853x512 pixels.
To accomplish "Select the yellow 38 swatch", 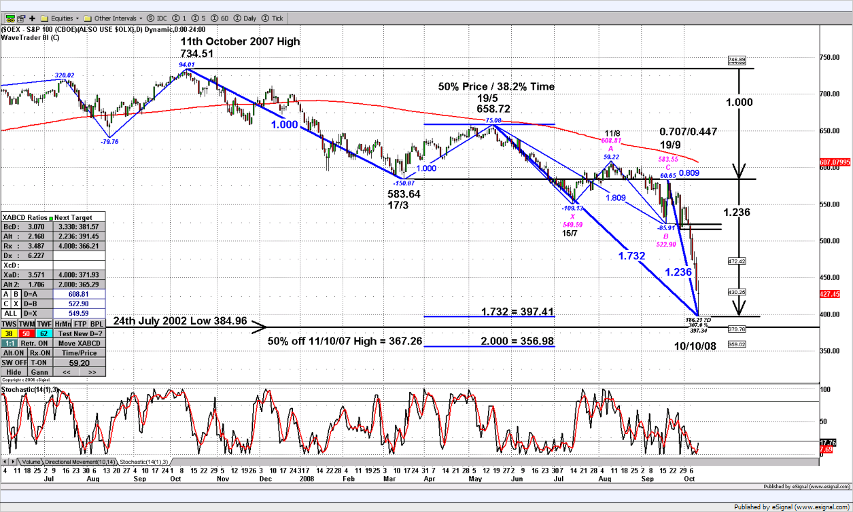I will (x=10, y=333).
